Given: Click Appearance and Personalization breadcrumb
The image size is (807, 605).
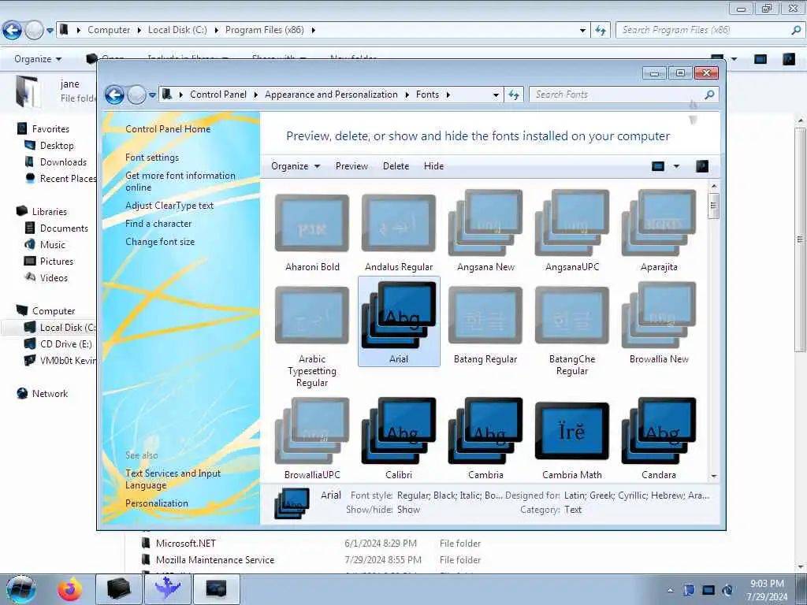Looking at the screenshot, I should (331, 95).
